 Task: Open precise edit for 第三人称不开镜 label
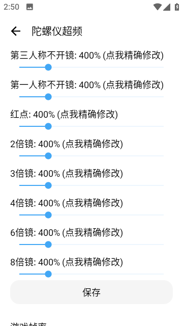pyautogui.click(x=87, y=56)
